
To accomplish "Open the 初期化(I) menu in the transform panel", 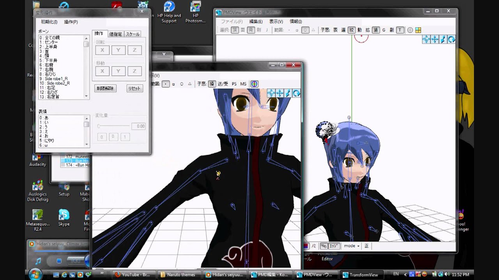I will click(x=49, y=22).
